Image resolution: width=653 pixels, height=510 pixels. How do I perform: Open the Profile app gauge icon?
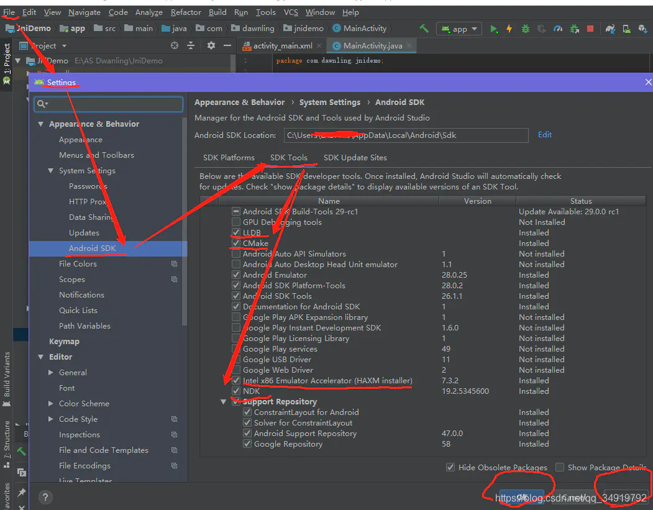(558, 29)
